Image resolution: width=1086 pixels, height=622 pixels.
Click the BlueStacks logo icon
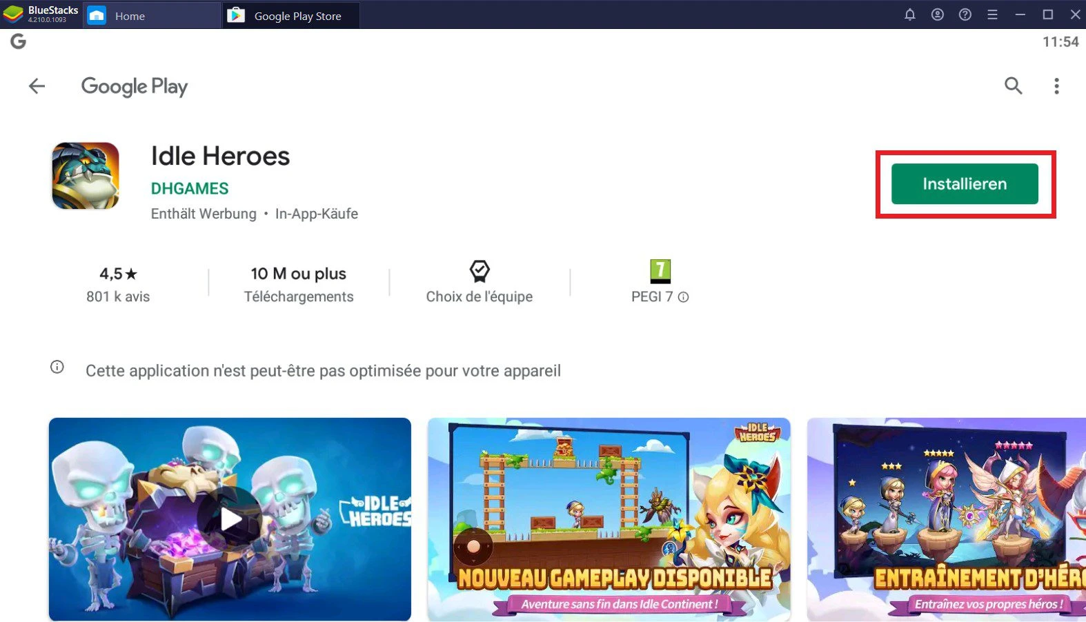pyautogui.click(x=13, y=14)
